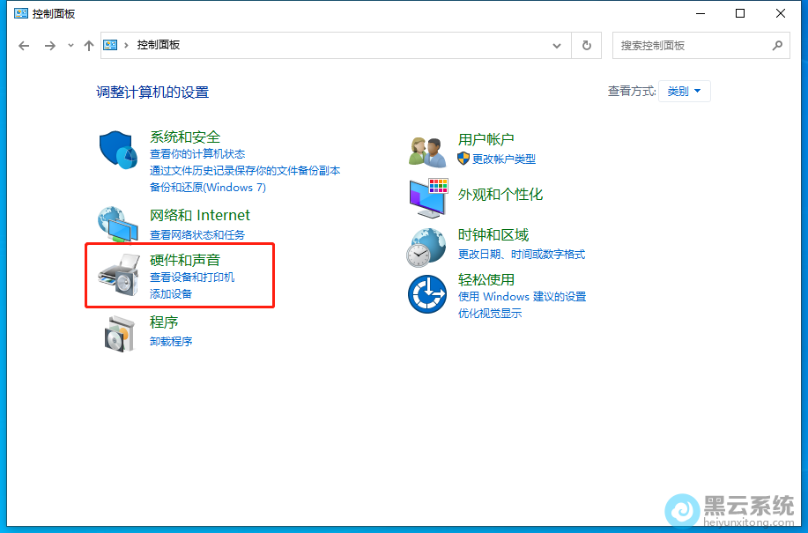This screenshot has width=808, height=533.
Task: Click the 卸载程序 link
Action: 172,341
